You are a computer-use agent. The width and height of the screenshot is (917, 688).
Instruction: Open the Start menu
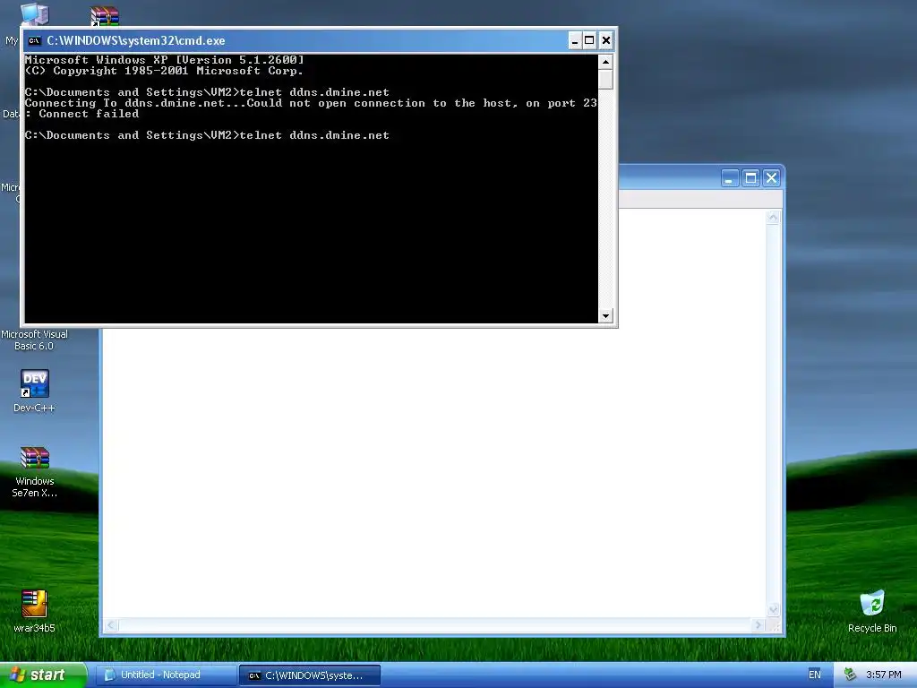[43, 675]
